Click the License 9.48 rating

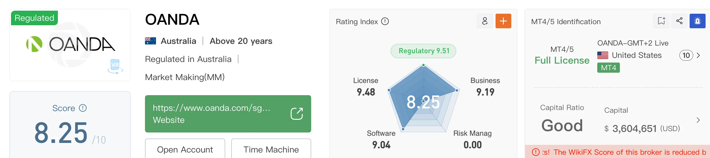coord(366,87)
